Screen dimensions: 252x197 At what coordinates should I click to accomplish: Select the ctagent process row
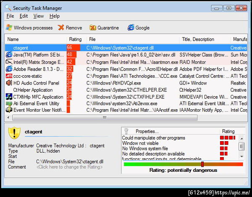[x=126, y=48]
